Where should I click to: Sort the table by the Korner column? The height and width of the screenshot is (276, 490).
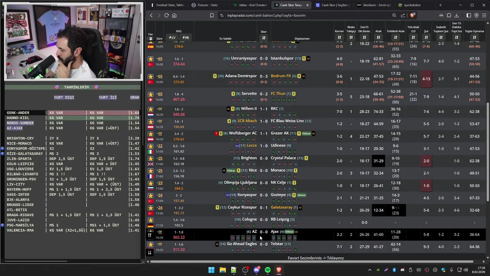click(x=339, y=37)
